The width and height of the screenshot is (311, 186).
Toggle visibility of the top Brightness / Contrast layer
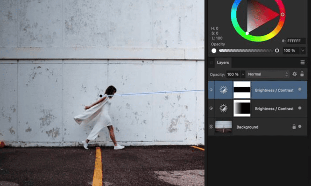(211, 90)
